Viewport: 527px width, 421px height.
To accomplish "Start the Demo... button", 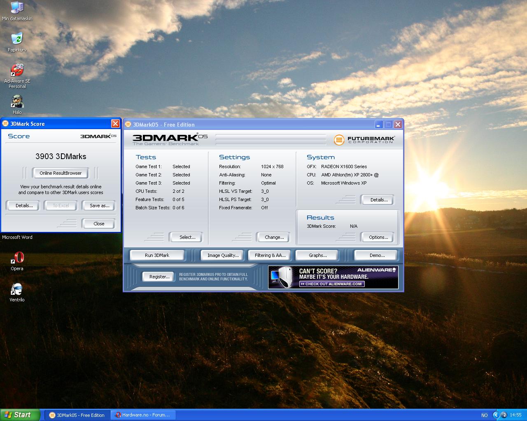I will pyautogui.click(x=377, y=255).
